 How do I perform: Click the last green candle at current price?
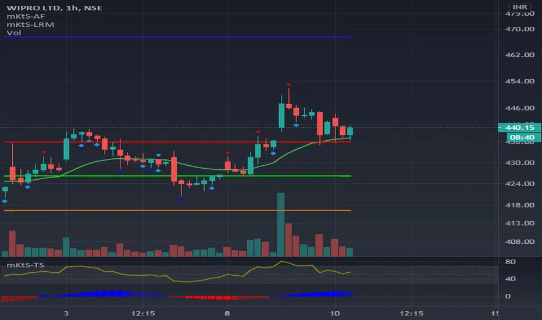pos(350,131)
